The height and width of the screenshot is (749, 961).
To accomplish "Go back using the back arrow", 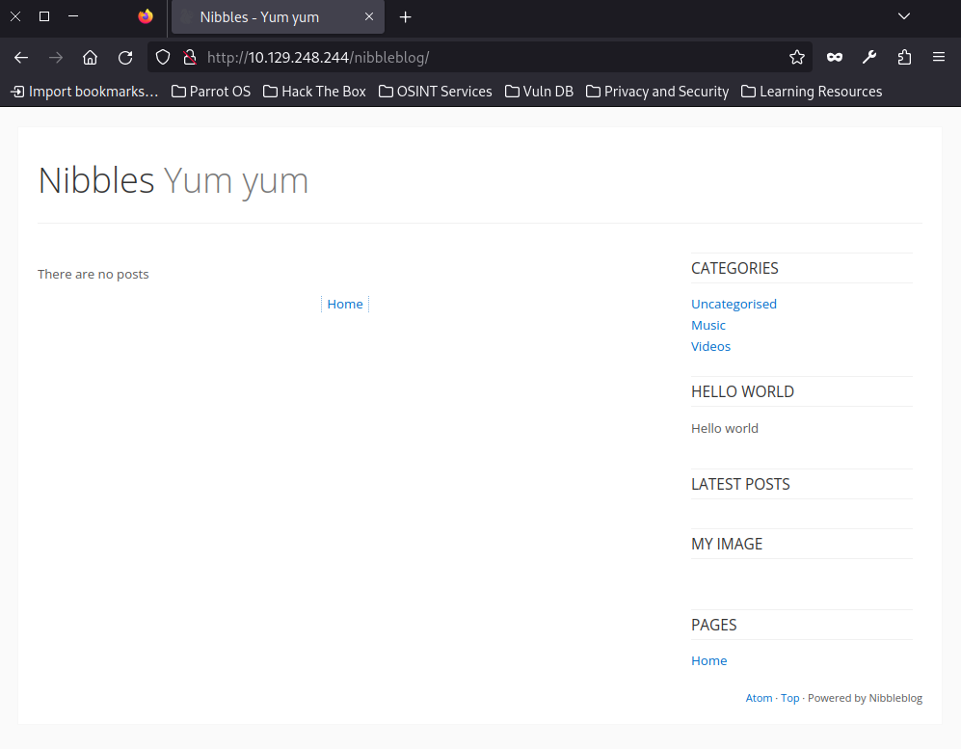I will 21,58.
